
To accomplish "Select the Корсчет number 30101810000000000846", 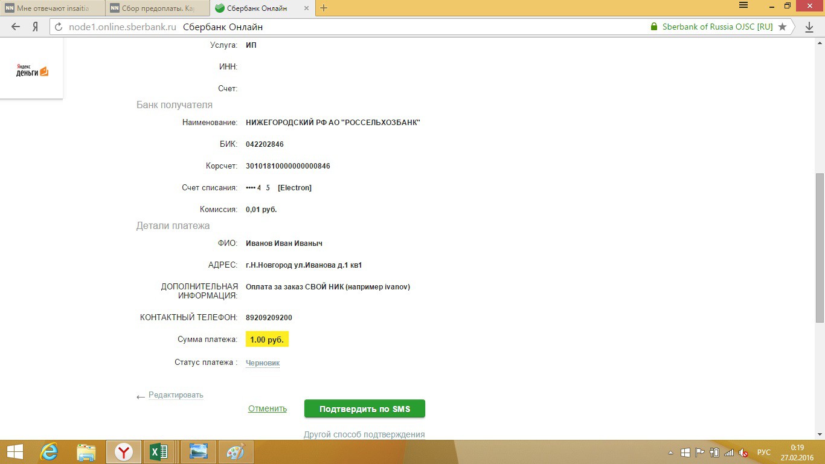I will tap(288, 166).
